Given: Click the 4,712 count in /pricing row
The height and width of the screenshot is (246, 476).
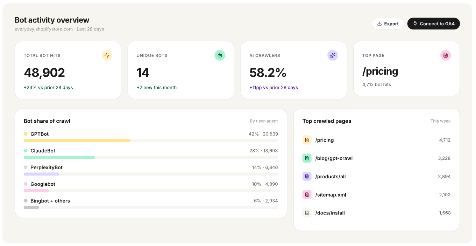Looking at the screenshot, I should coord(445,140).
